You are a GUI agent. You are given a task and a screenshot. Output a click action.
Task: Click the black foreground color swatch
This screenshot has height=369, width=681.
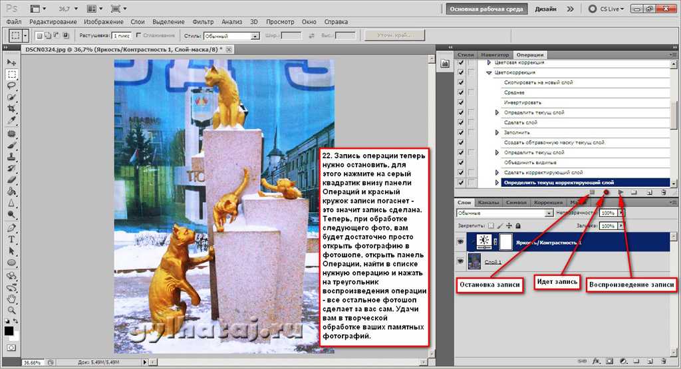[9, 330]
